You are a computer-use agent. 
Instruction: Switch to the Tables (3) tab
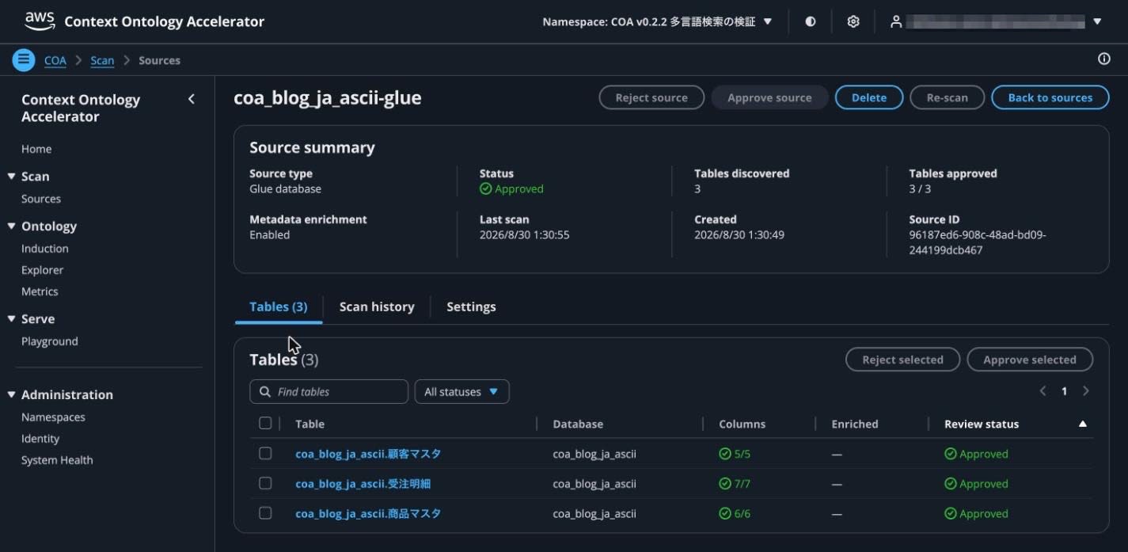279,306
